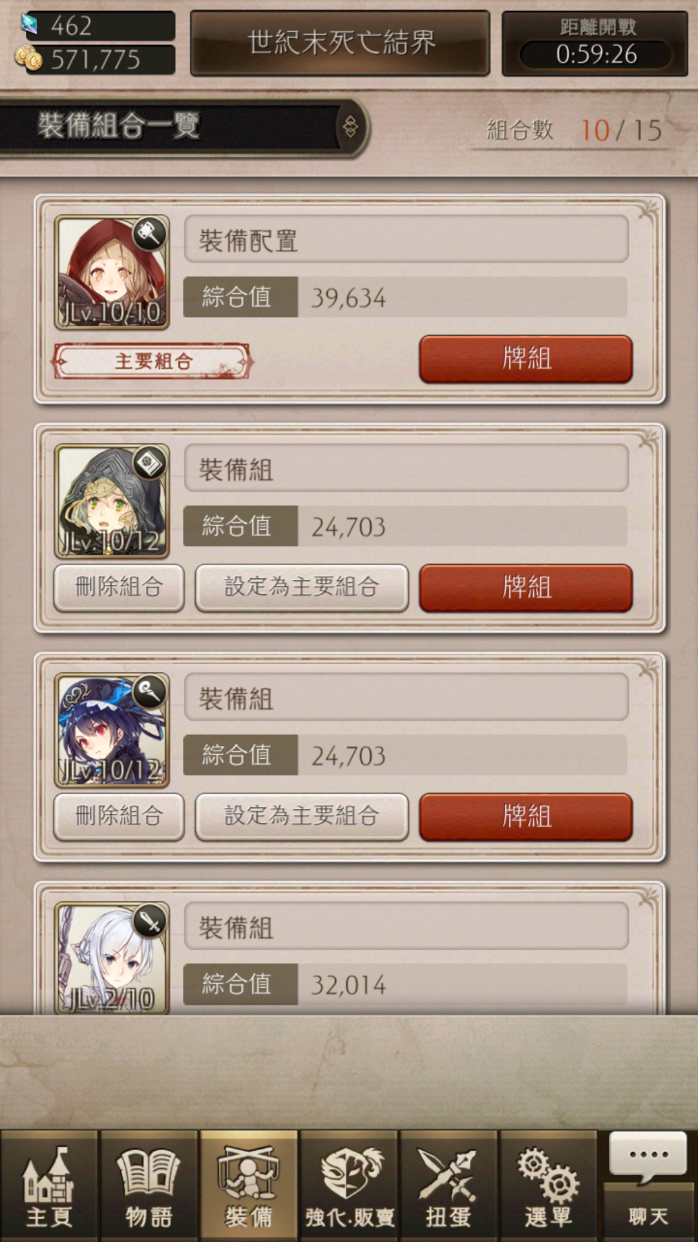Expand the 裝備組合一覽 sort dropdown arrow
The image size is (698, 1242).
350,127
